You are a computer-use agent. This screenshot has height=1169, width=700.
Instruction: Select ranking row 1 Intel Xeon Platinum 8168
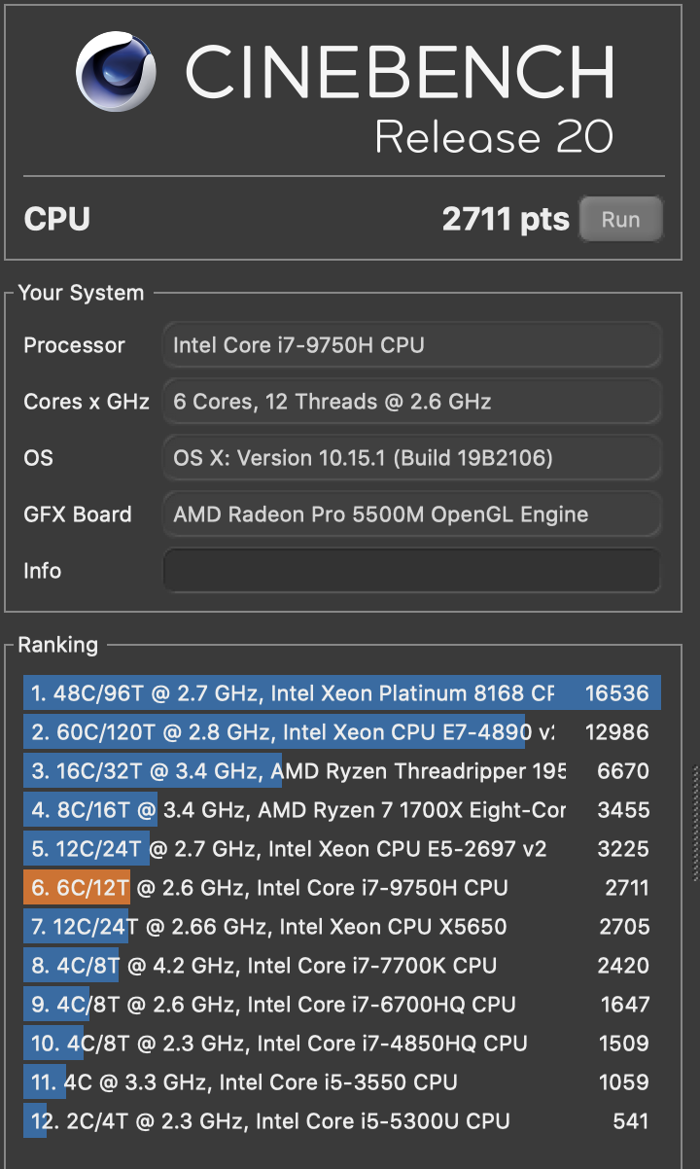(x=342, y=693)
